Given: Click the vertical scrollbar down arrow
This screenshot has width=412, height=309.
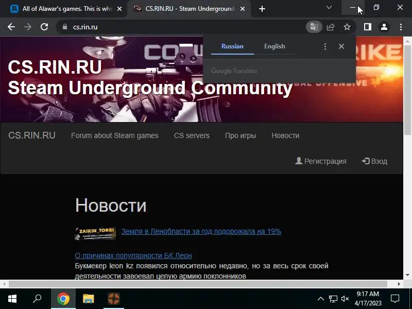Looking at the screenshot, I should coord(407,275).
